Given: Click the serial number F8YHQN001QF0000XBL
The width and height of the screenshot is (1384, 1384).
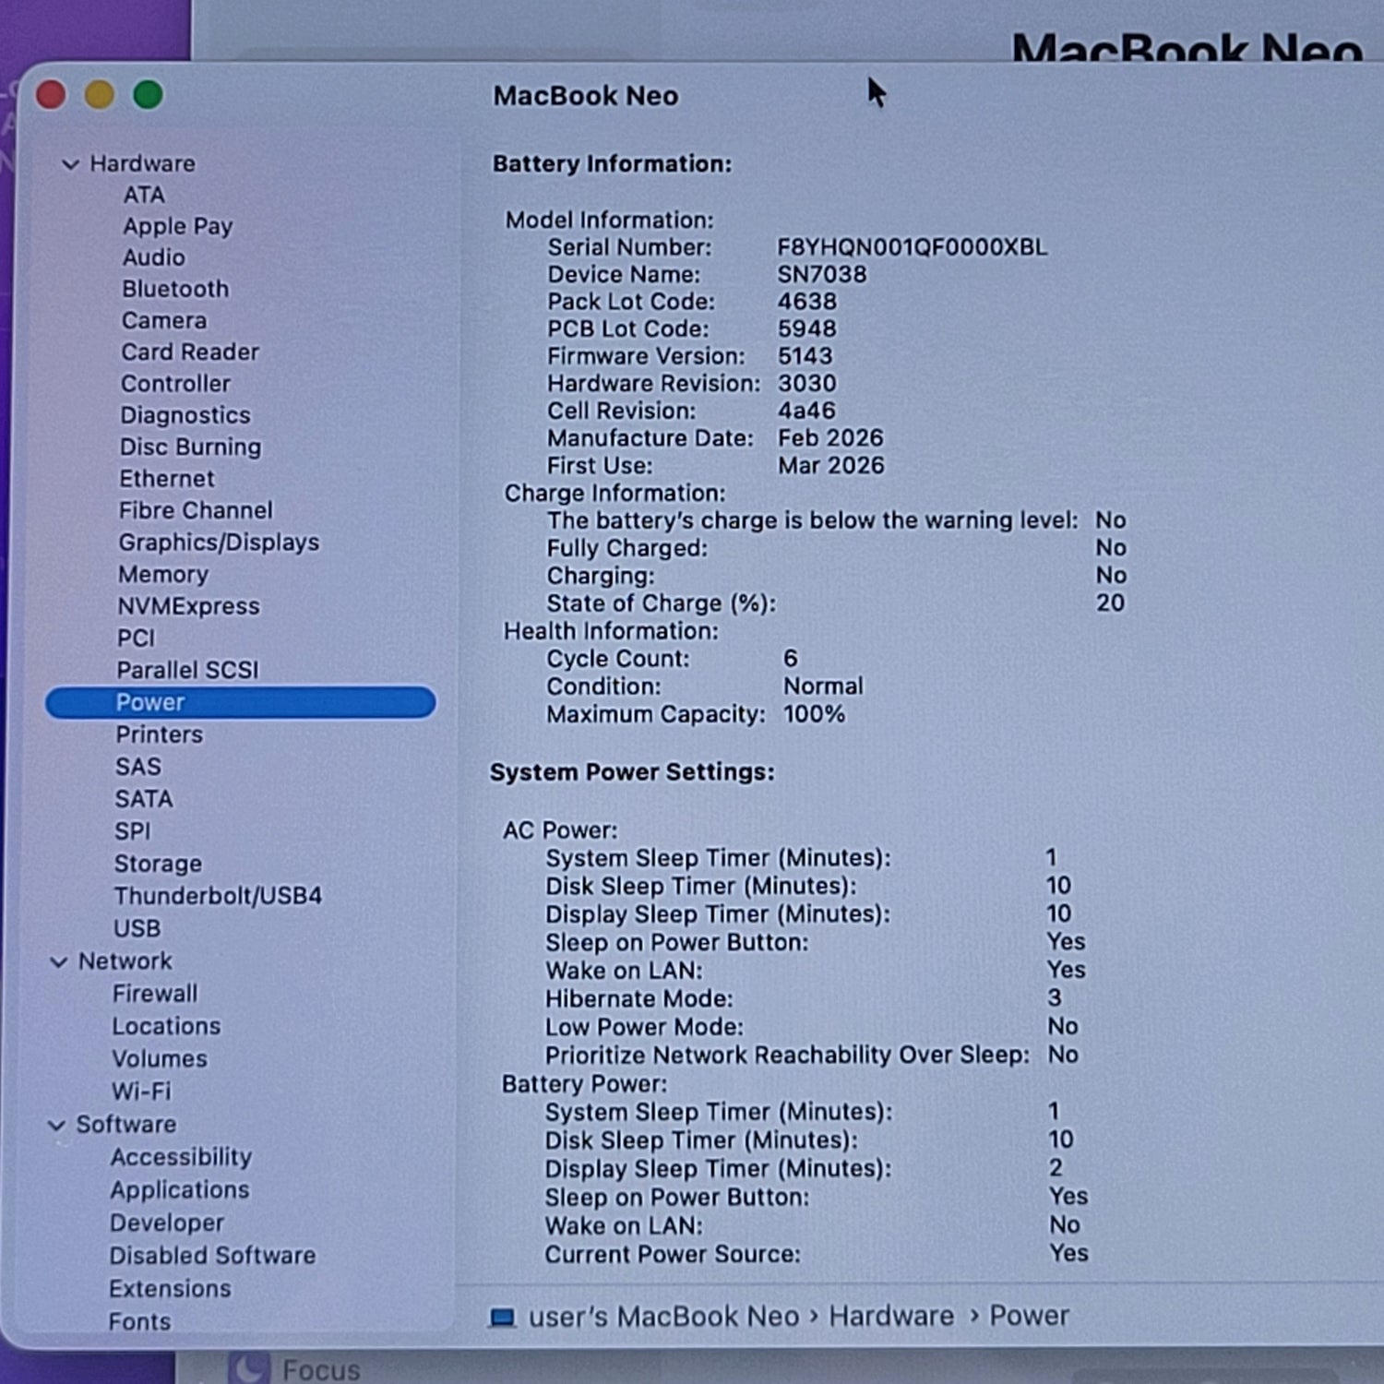Looking at the screenshot, I should point(912,248).
